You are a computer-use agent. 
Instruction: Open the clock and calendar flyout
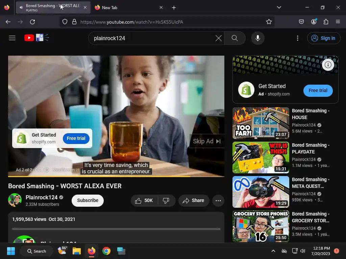coord(321,251)
